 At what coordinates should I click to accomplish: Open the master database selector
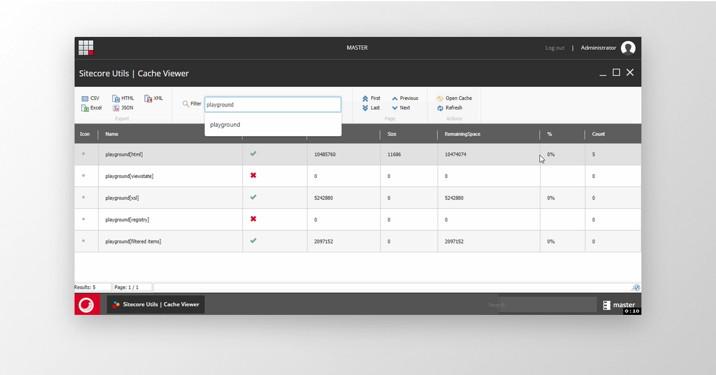pos(619,305)
